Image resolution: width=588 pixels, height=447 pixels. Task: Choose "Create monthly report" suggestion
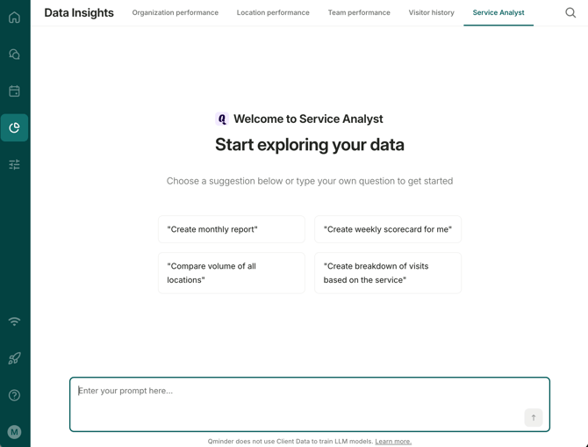232,229
